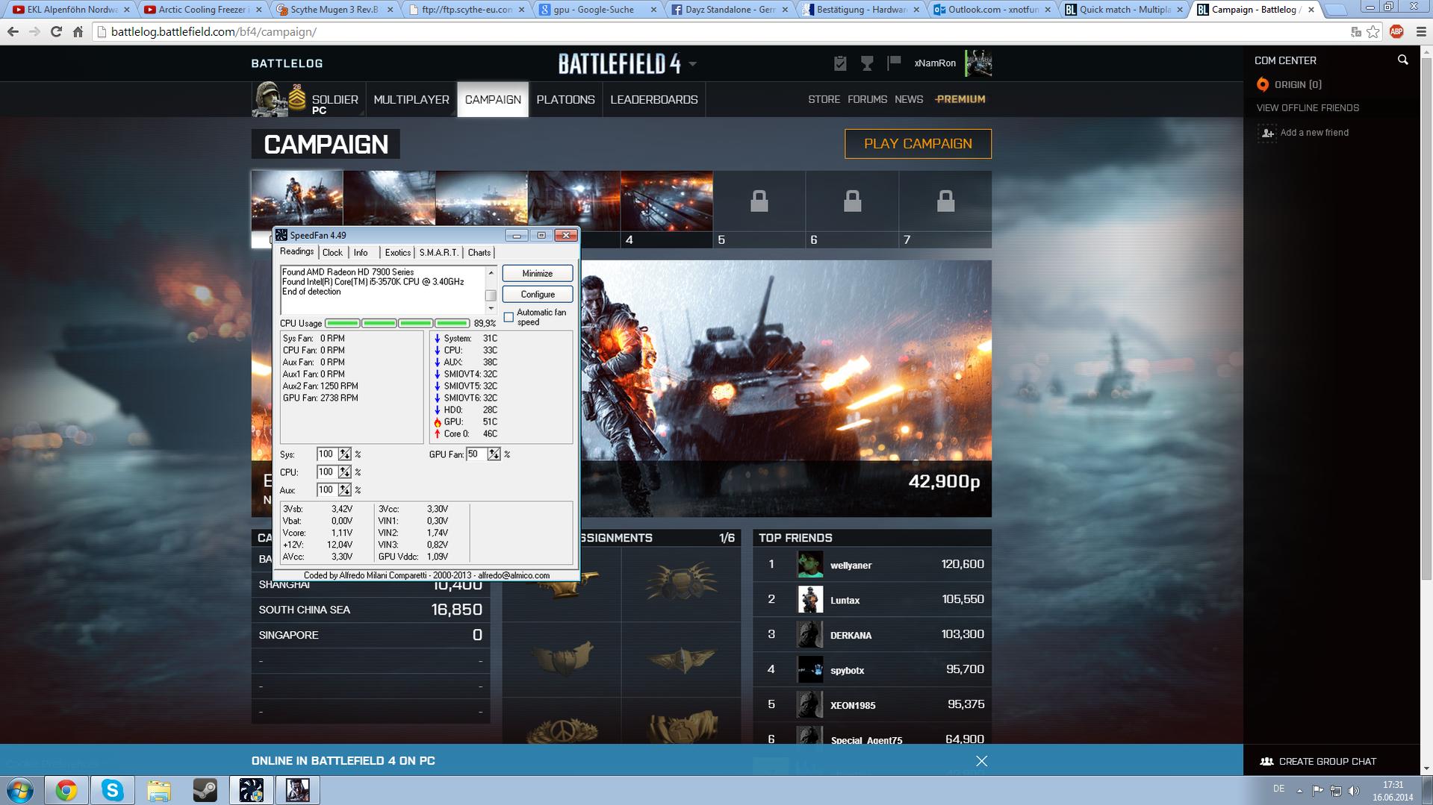The height and width of the screenshot is (805, 1433).
Task: Open the trophy icon in Battlelog header
Action: click(867, 63)
